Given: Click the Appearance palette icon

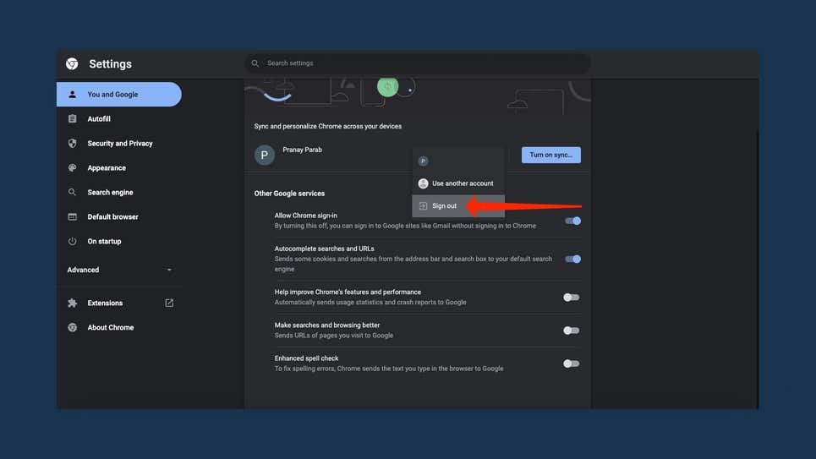Looking at the screenshot, I should coord(73,168).
